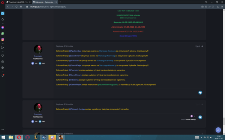
Task: Open the taskbar clock and date
Action: tap(219, 137)
